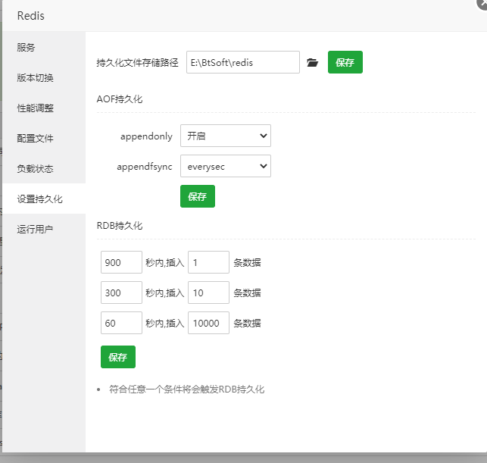
Task: Open the 服务 tab
Action: click(44, 47)
